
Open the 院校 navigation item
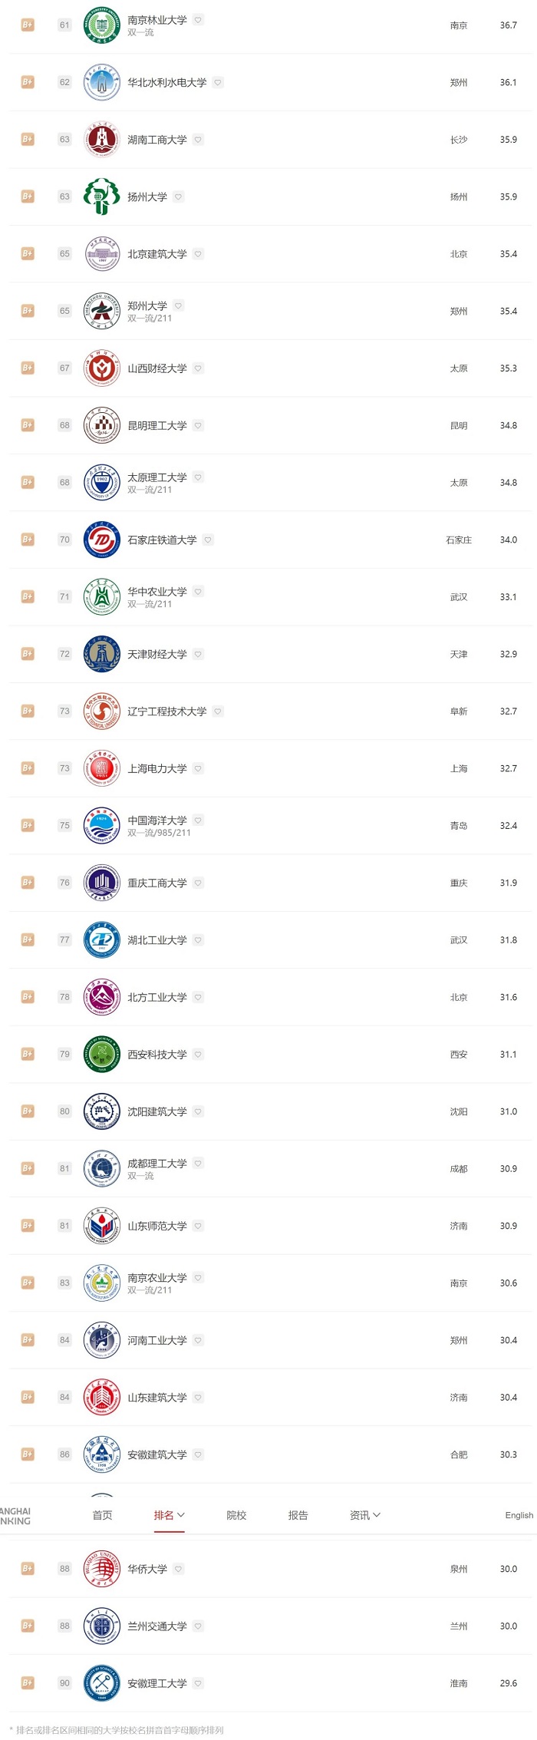pyautogui.click(x=236, y=1515)
